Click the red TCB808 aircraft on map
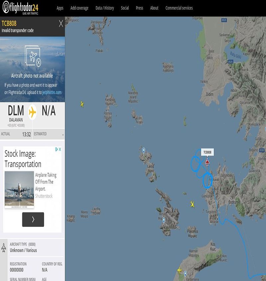266x281 pixels. tap(207, 162)
